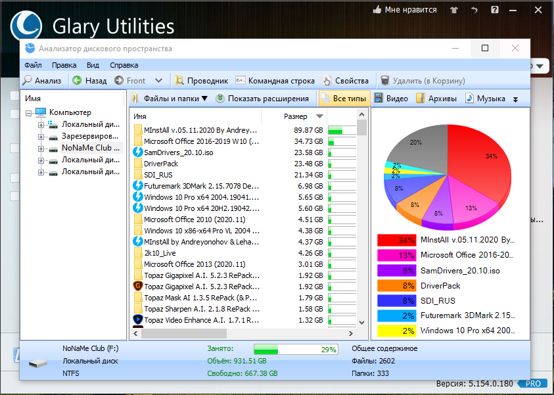
Task: Select the 2k10_Live folder row
Action: pyautogui.click(x=244, y=253)
